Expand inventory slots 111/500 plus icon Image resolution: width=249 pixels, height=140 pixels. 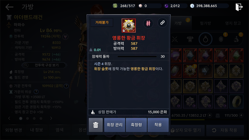(241, 115)
